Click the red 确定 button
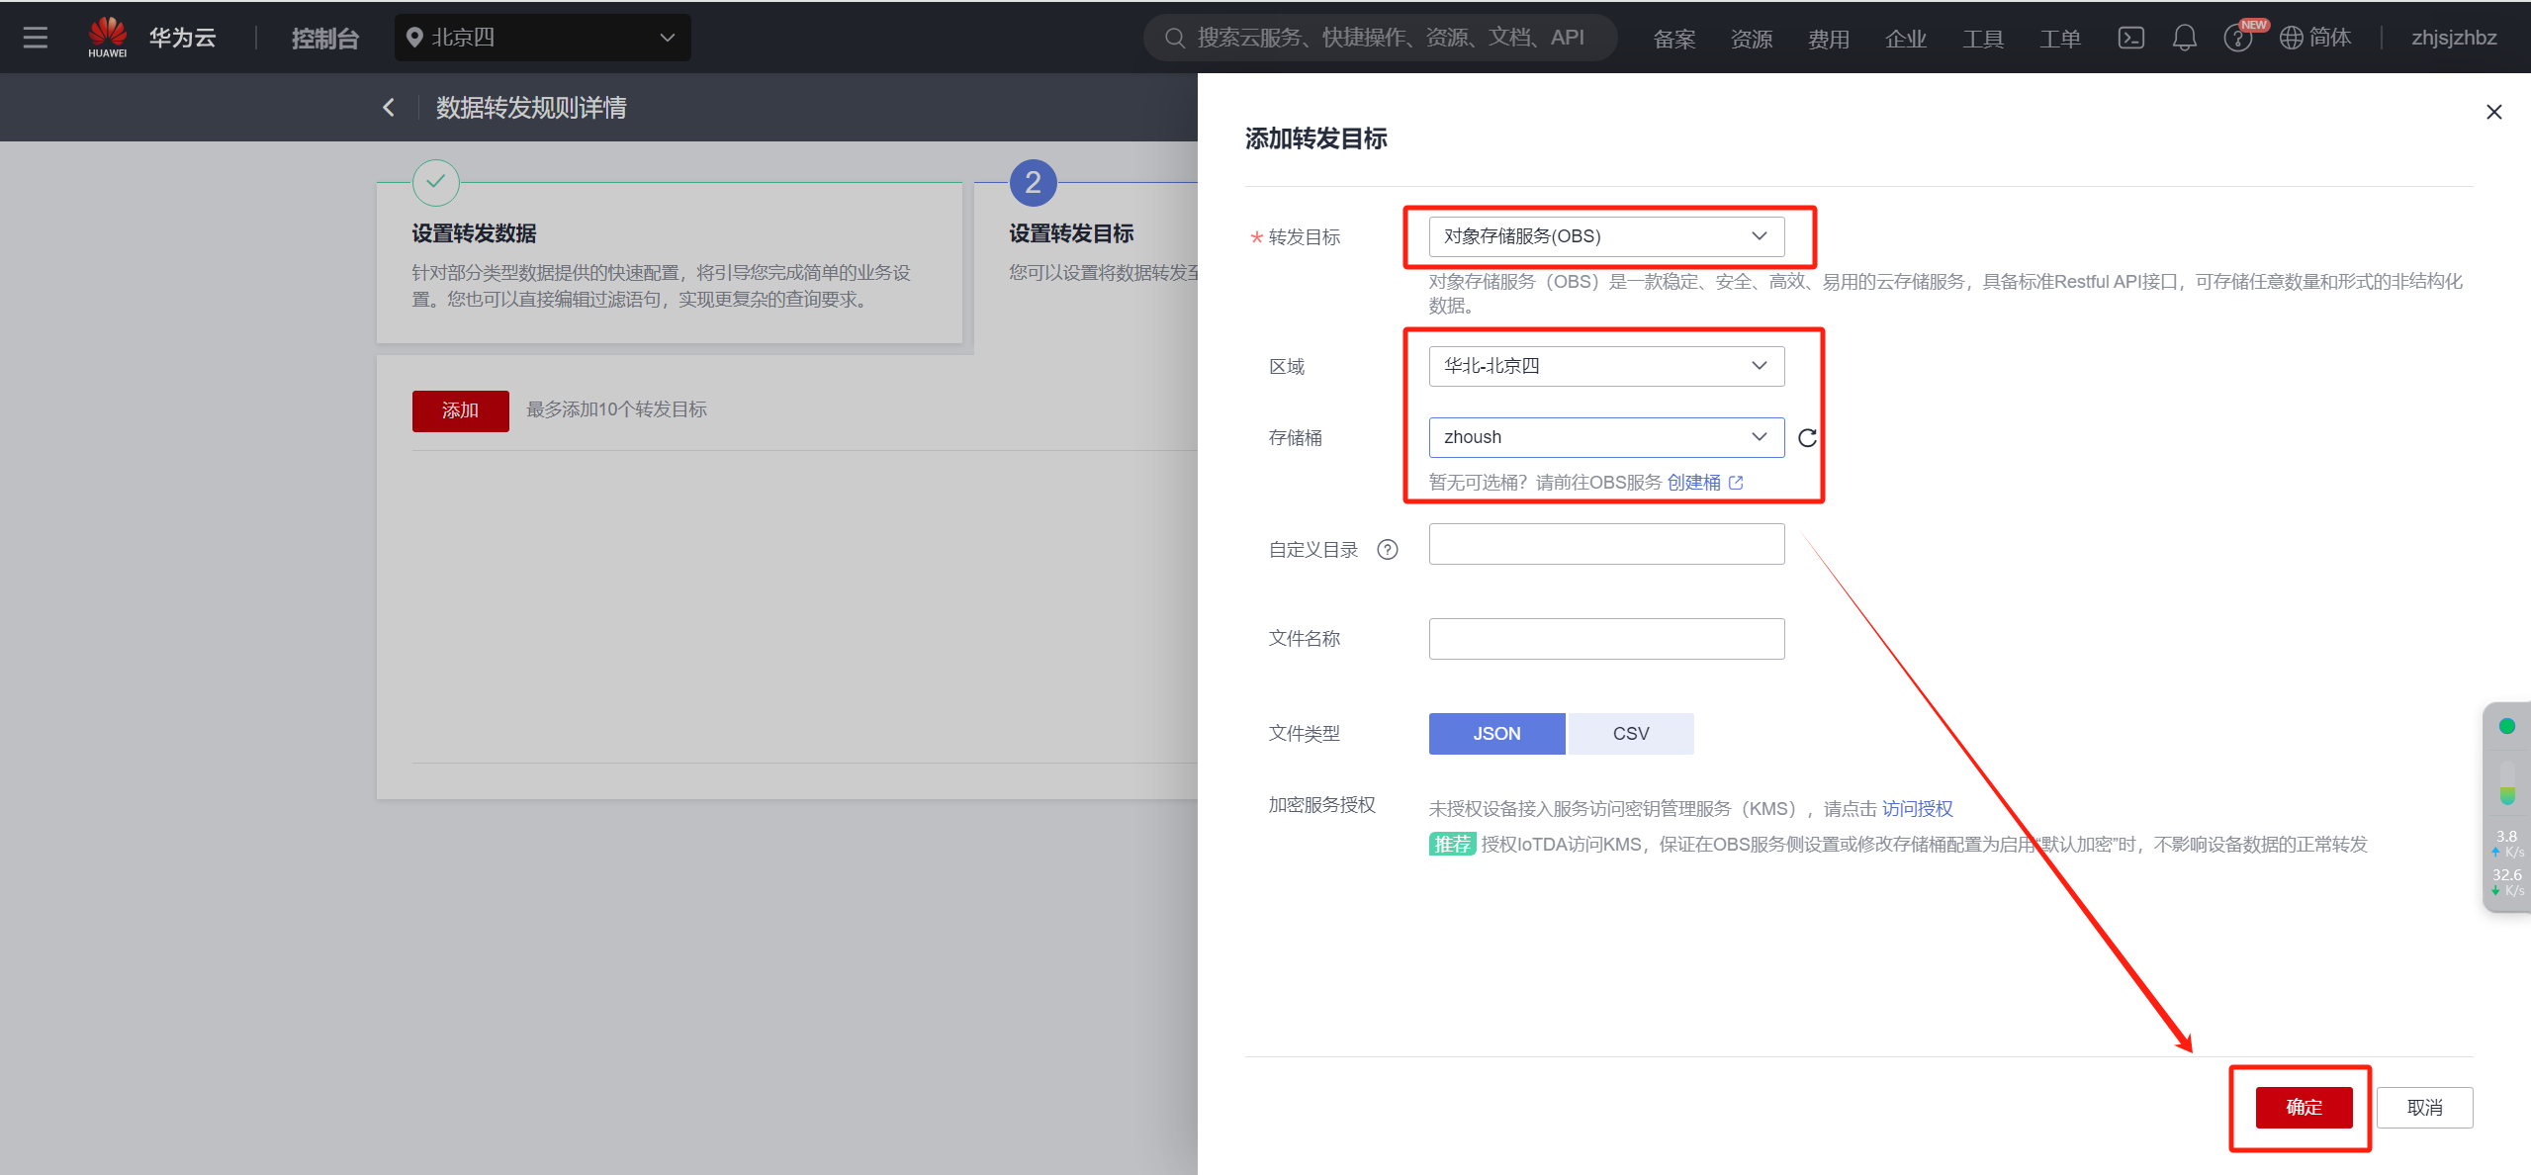The height and width of the screenshot is (1175, 2531). tap(2303, 1107)
